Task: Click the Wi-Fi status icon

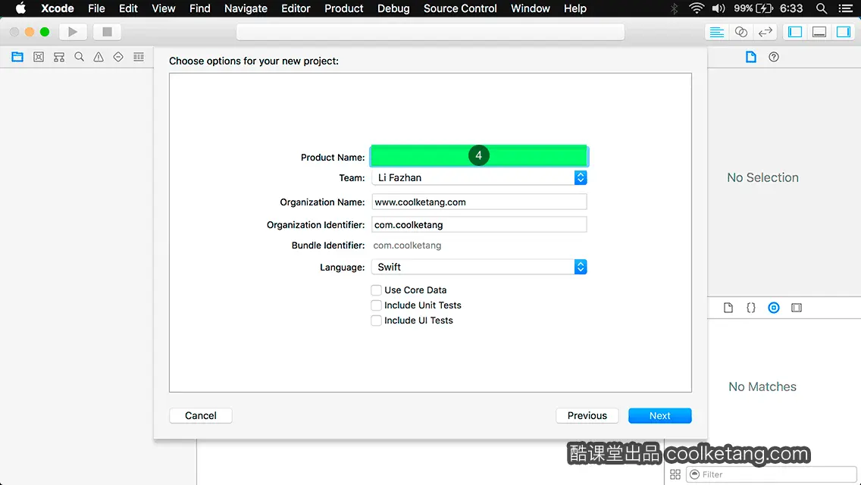Action: pyautogui.click(x=697, y=8)
